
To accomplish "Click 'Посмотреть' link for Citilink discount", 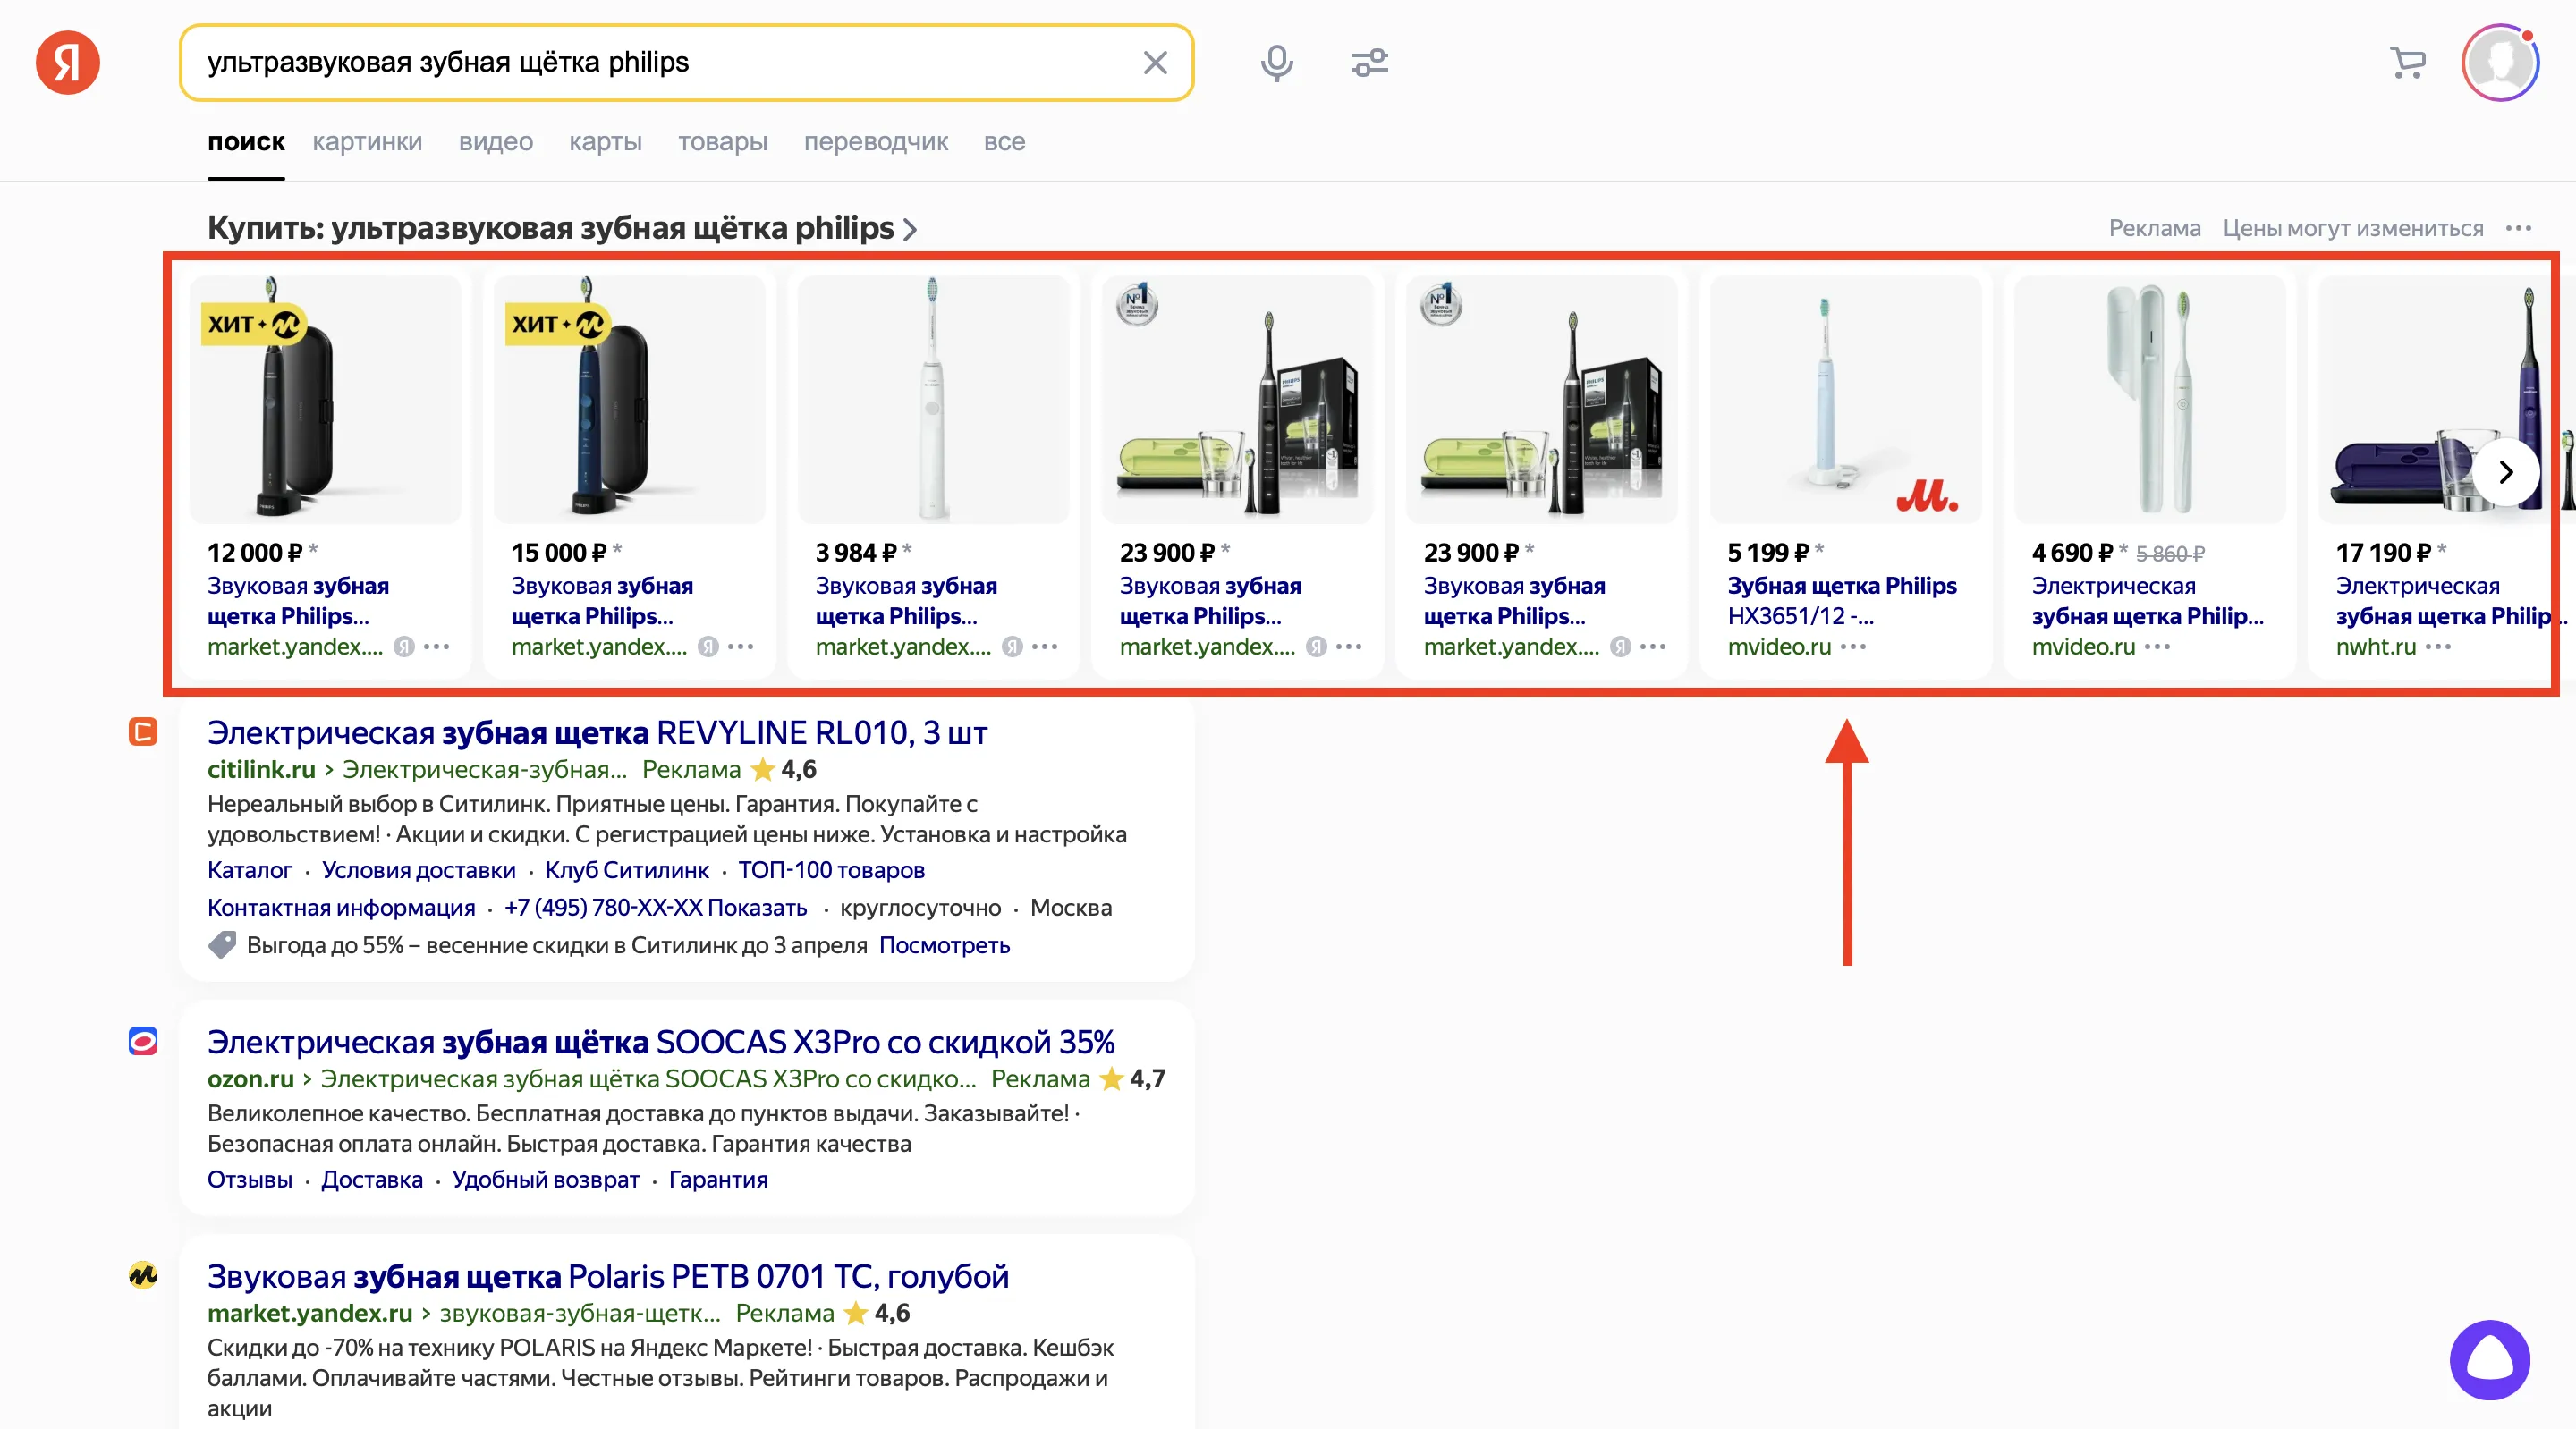I will tap(944, 945).
